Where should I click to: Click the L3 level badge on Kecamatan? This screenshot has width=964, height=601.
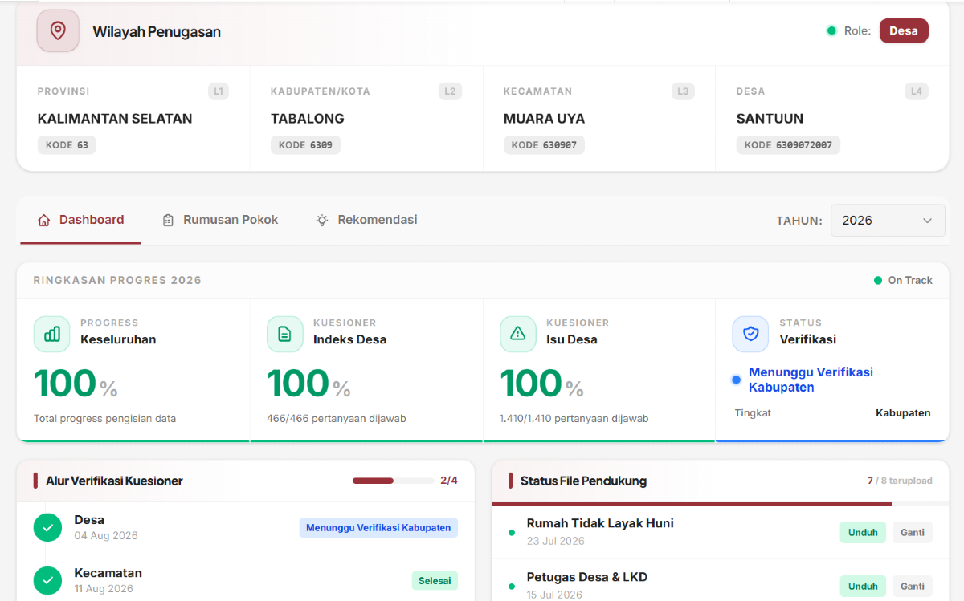(x=683, y=91)
